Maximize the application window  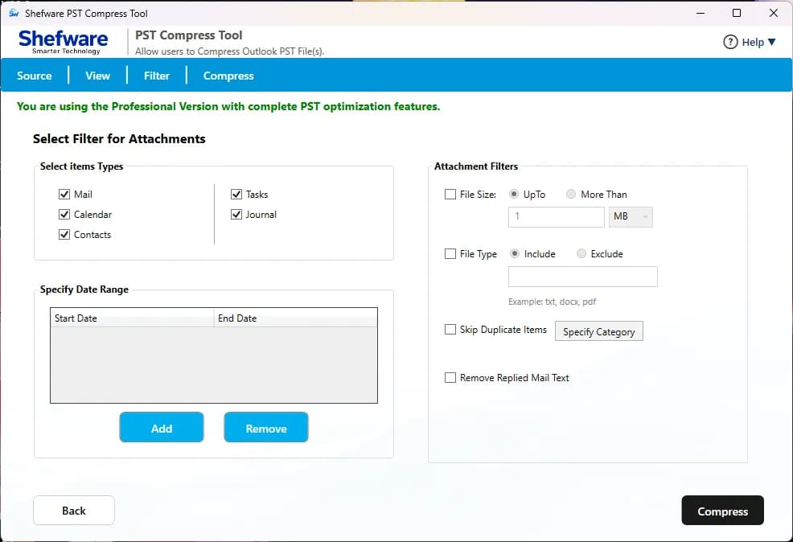tap(737, 13)
